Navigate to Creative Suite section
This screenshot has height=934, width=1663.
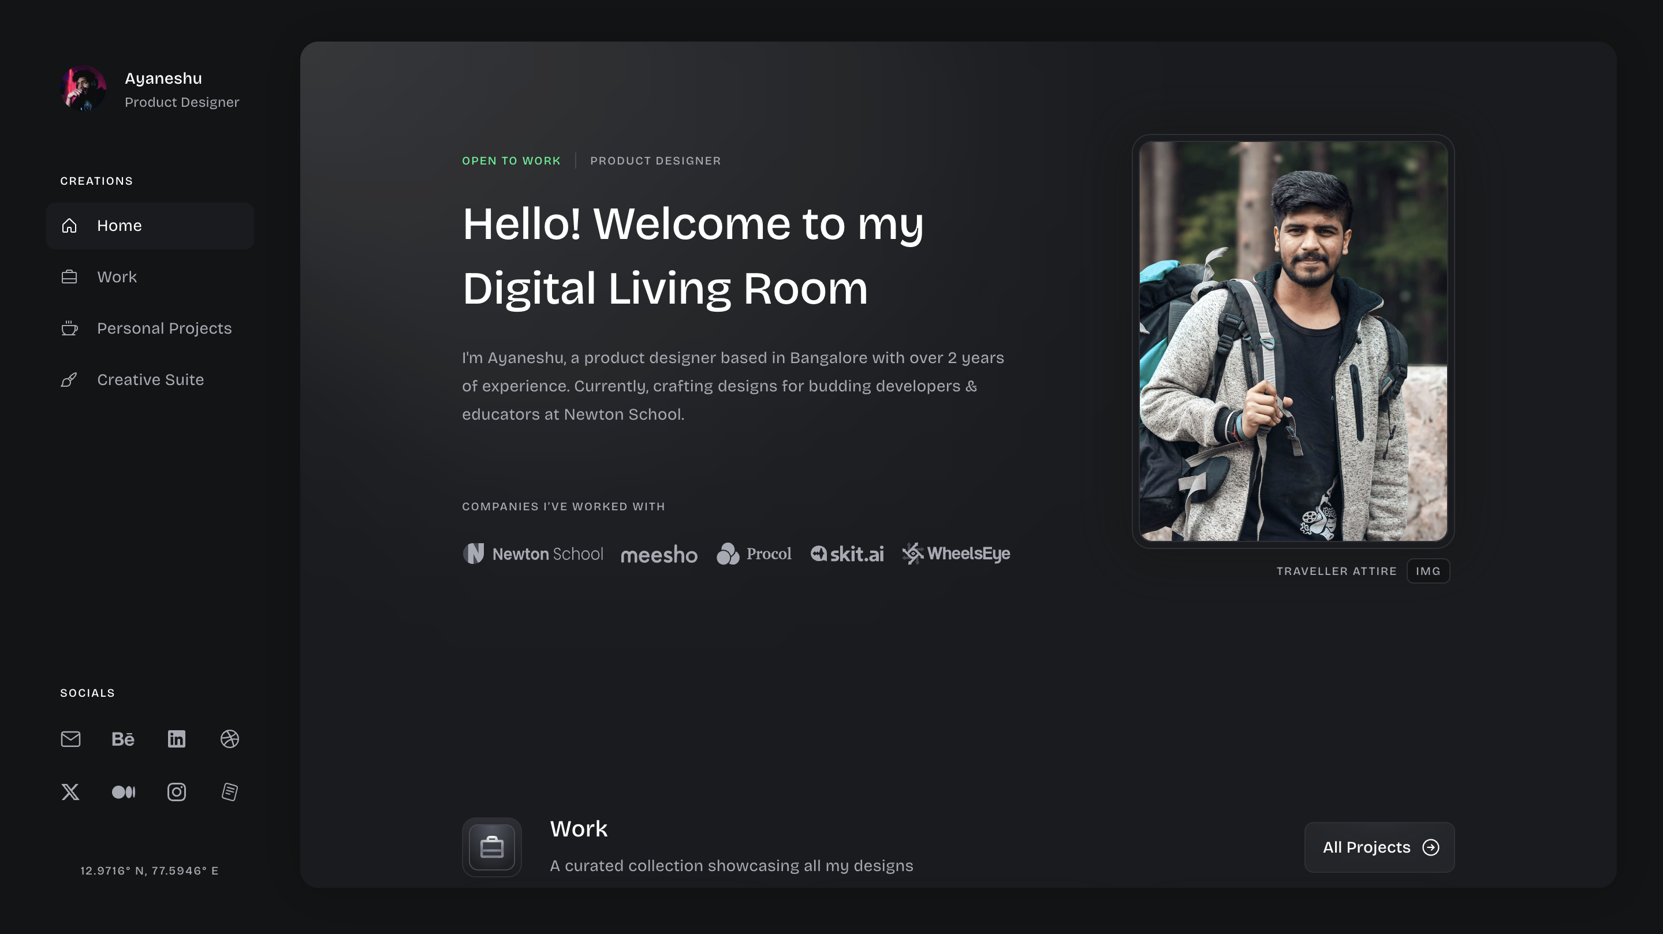click(x=150, y=379)
